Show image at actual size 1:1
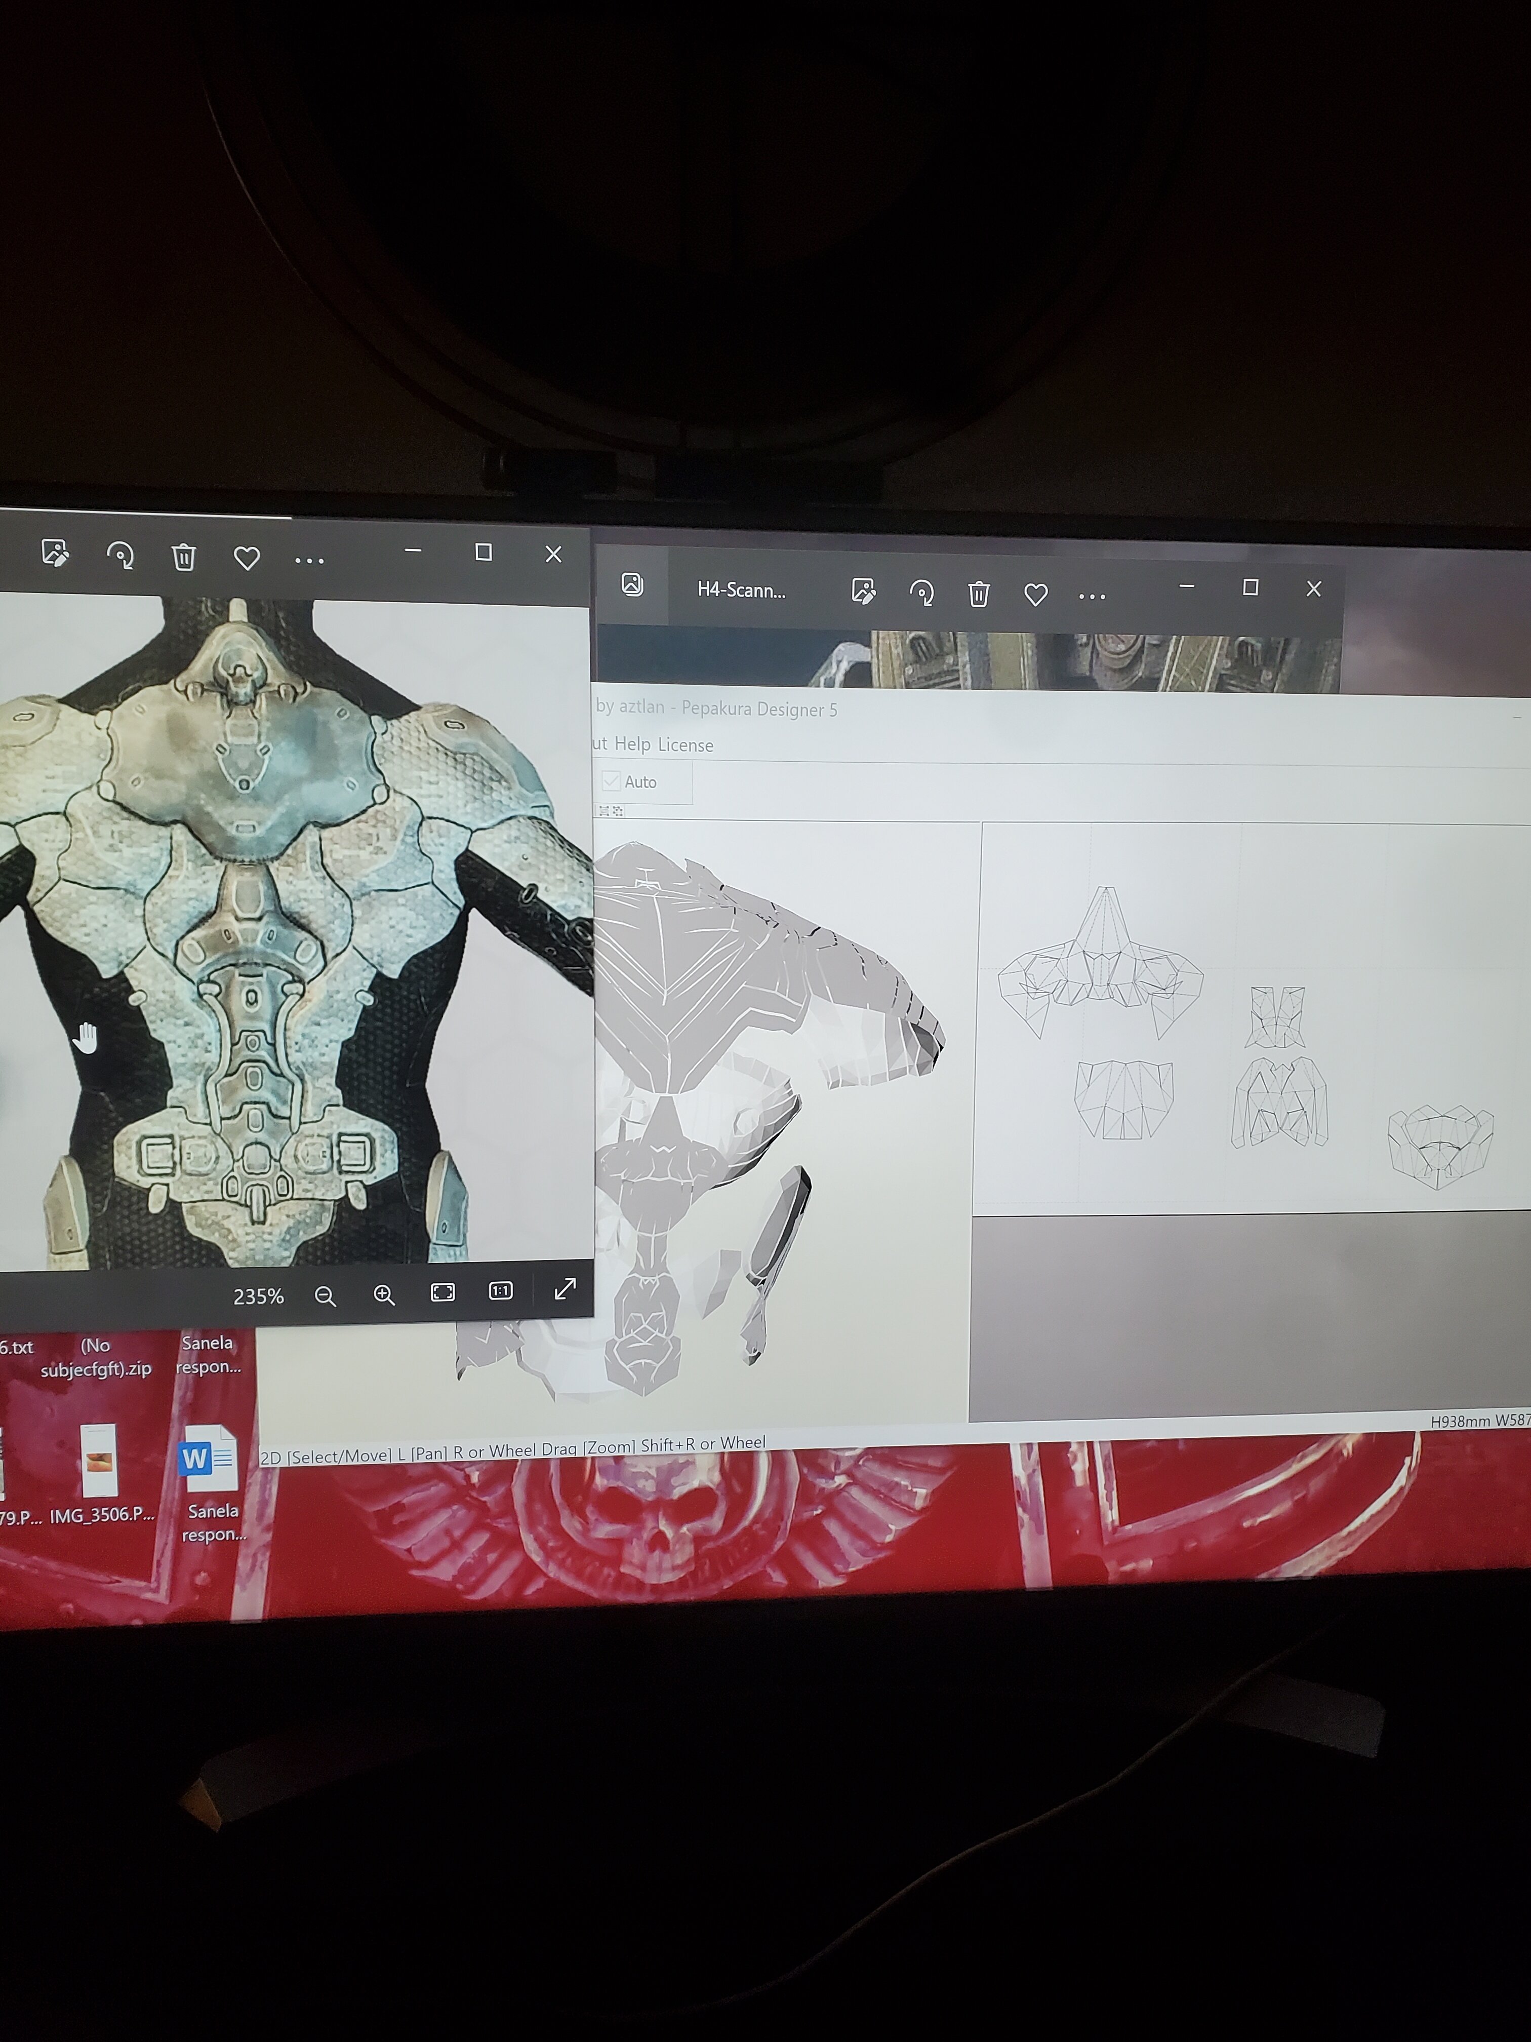1531x2042 pixels. [500, 1290]
